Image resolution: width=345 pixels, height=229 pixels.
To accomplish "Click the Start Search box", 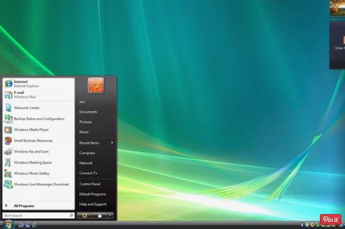I will click(x=36, y=216).
